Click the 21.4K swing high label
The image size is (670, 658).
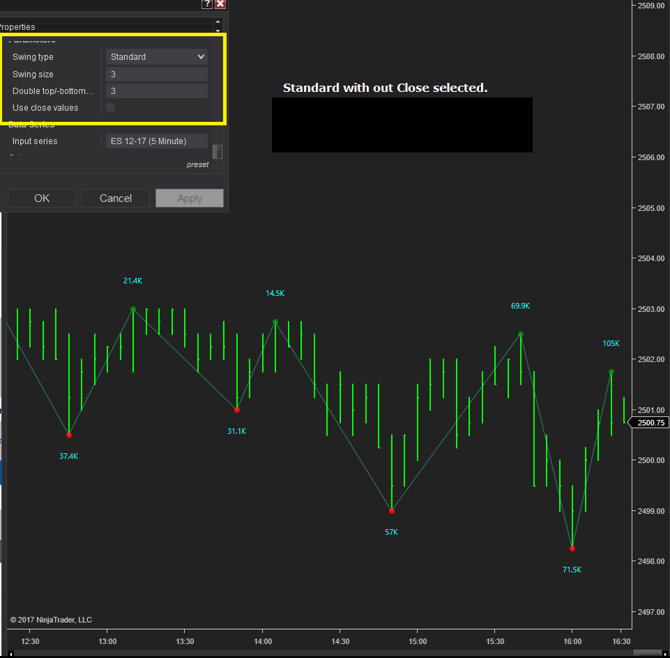point(133,281)
